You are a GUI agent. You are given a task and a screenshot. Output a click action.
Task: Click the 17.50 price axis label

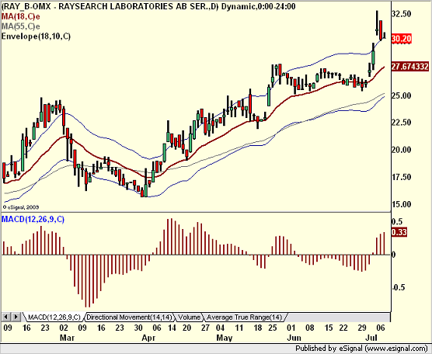tap(402, 177)
